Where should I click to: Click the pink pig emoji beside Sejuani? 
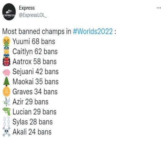[6, 72]
